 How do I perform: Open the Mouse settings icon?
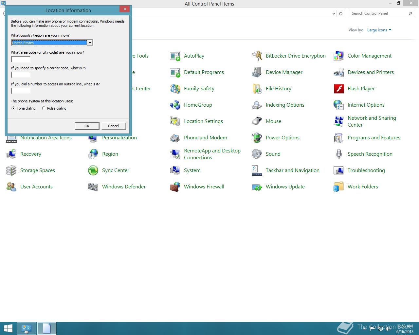click(x=257, y=121)
